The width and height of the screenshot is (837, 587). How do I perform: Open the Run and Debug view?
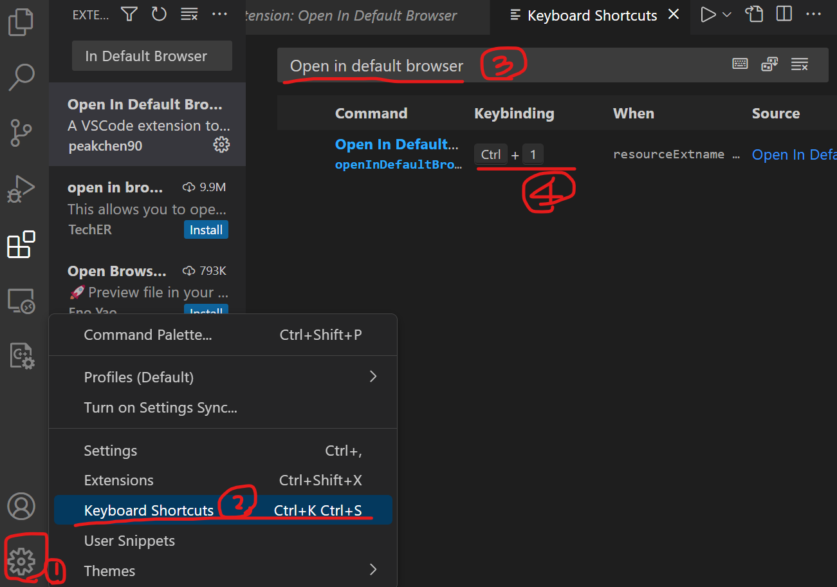tap(21, 189)
